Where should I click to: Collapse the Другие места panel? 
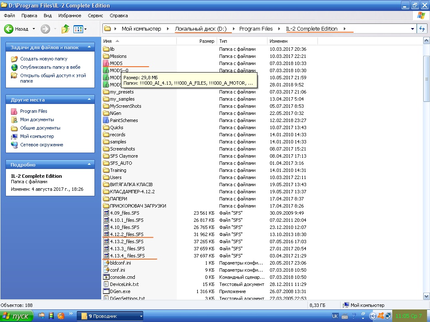point(89,99)
